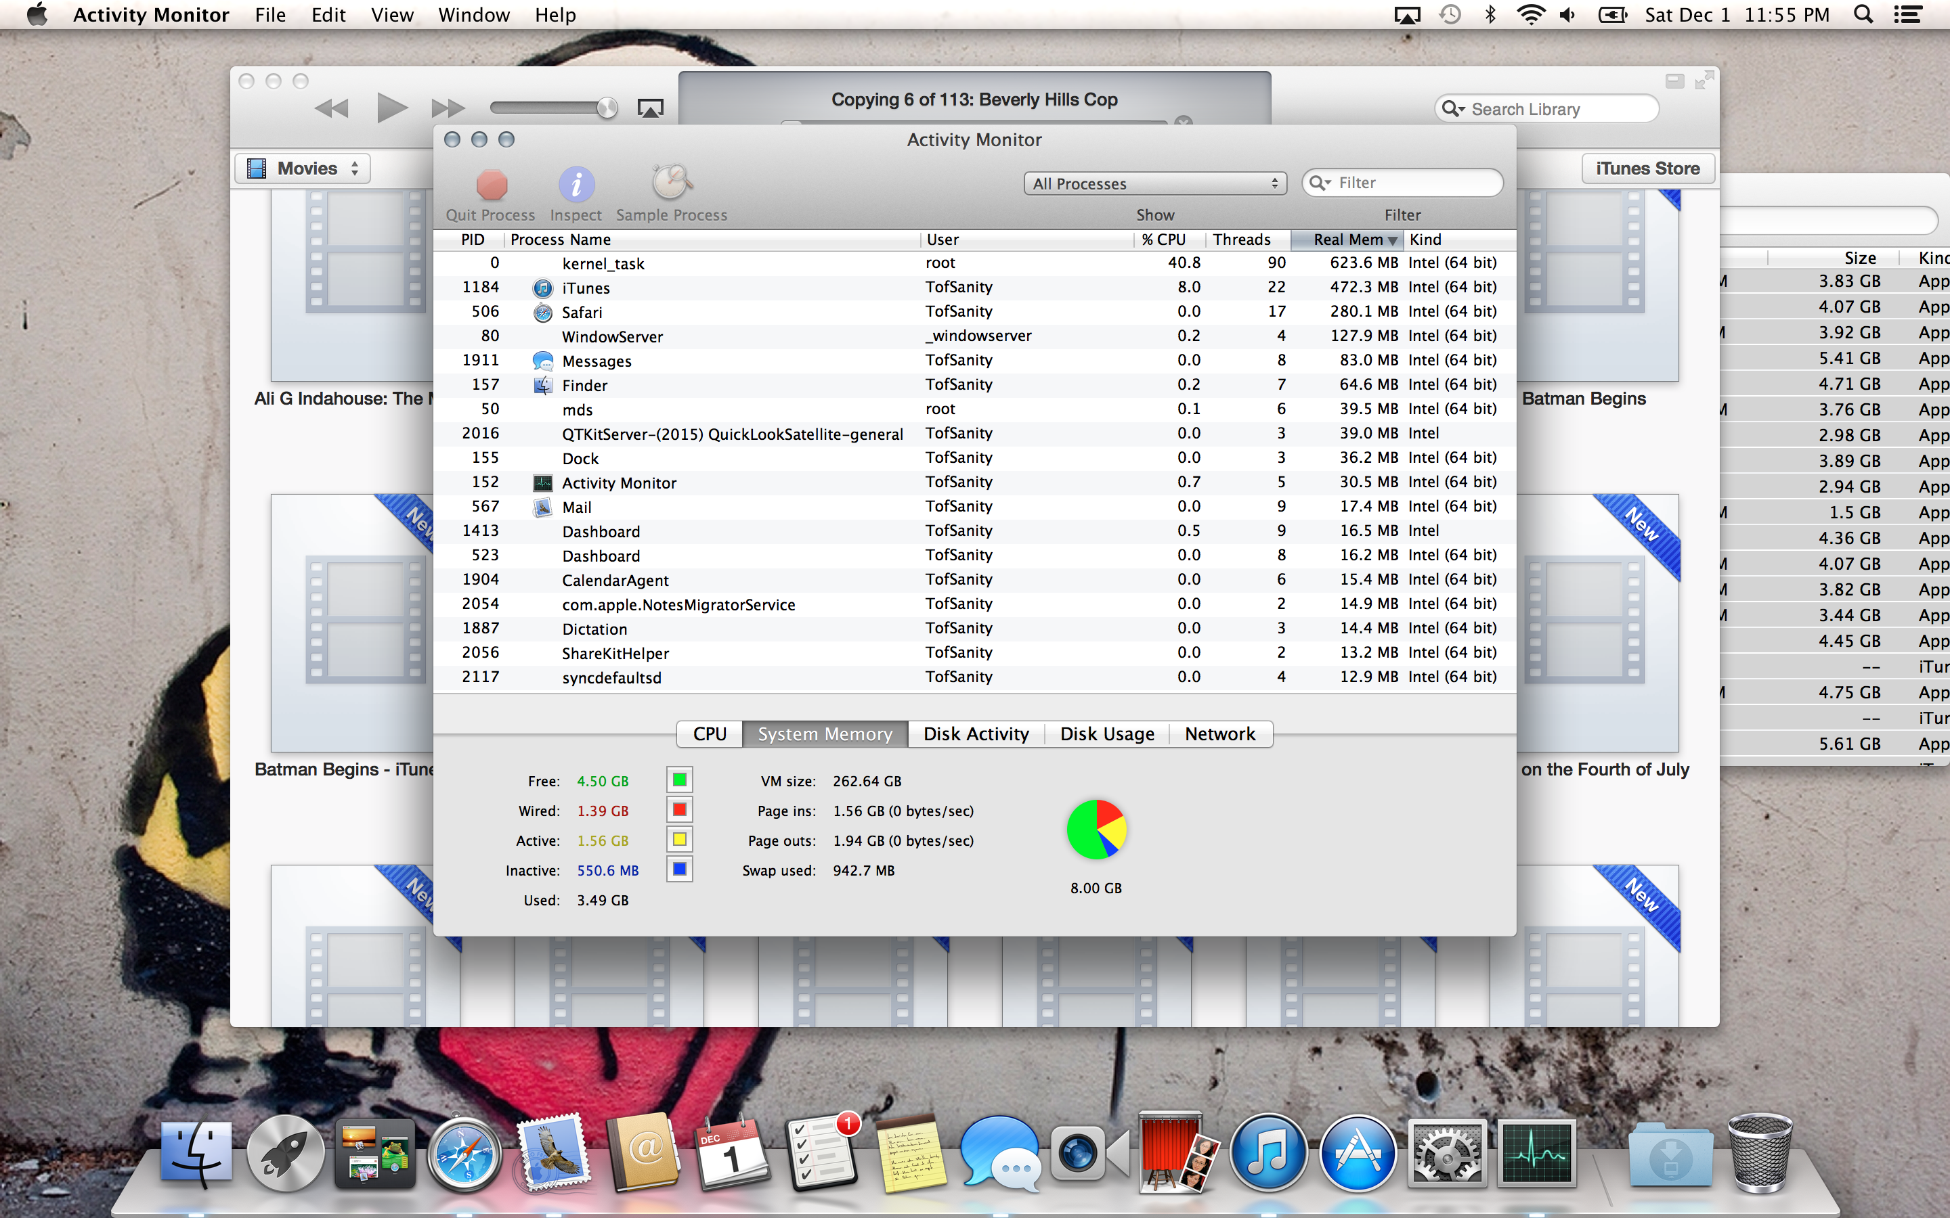Click the iTunes fast-forward button

[x=448, y=108]
